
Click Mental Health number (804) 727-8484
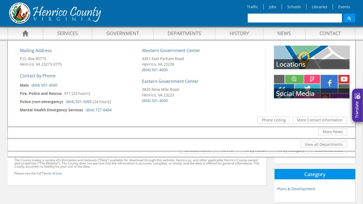point(99,110)
